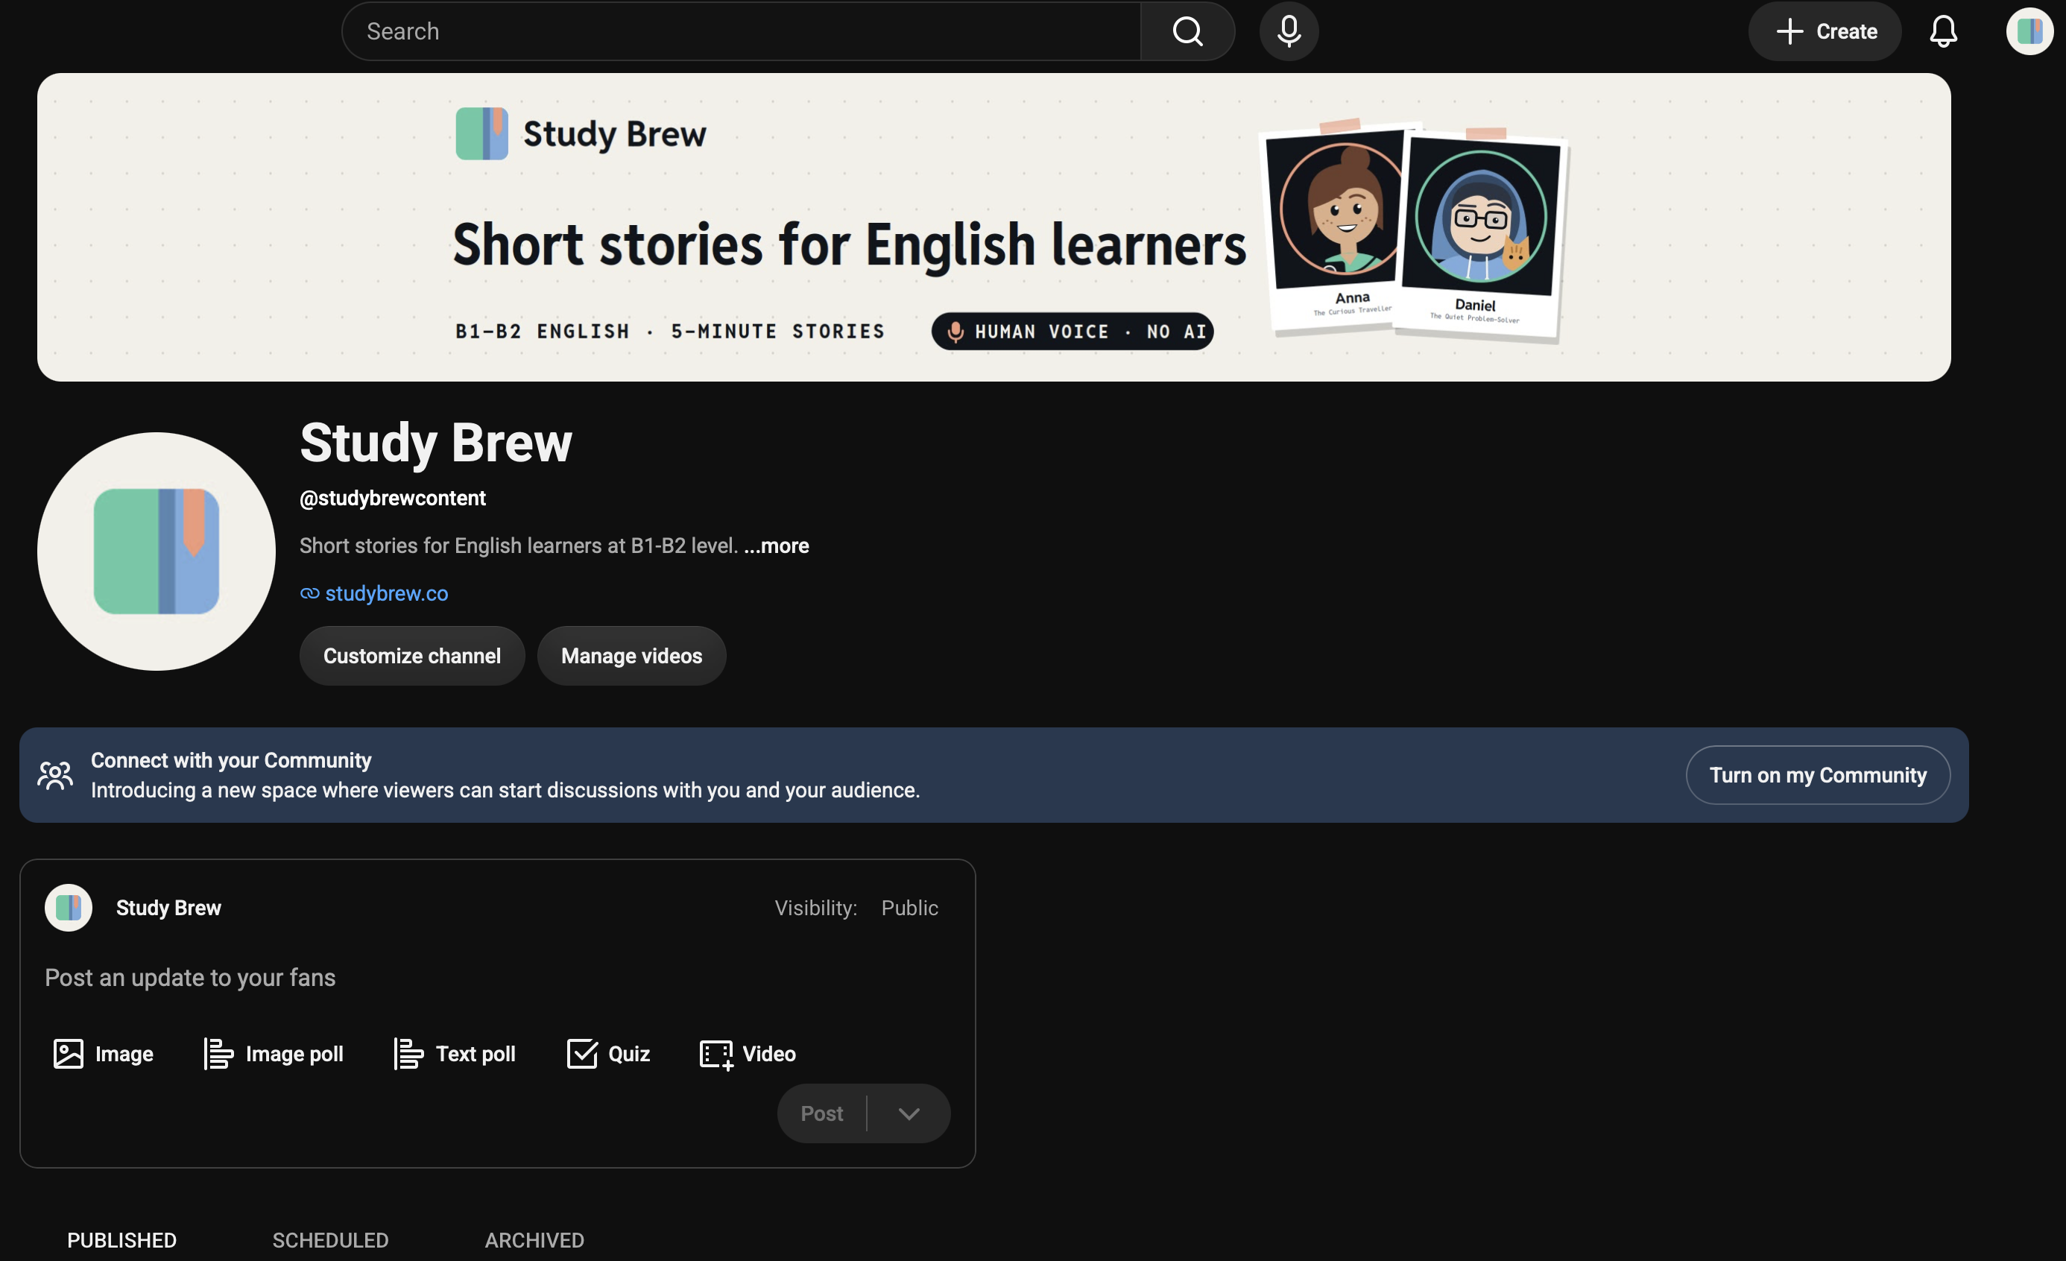The width and height of the screenshot is (2066, 1261).
Task: Click the Post button
Action: tap(821, 1113)
